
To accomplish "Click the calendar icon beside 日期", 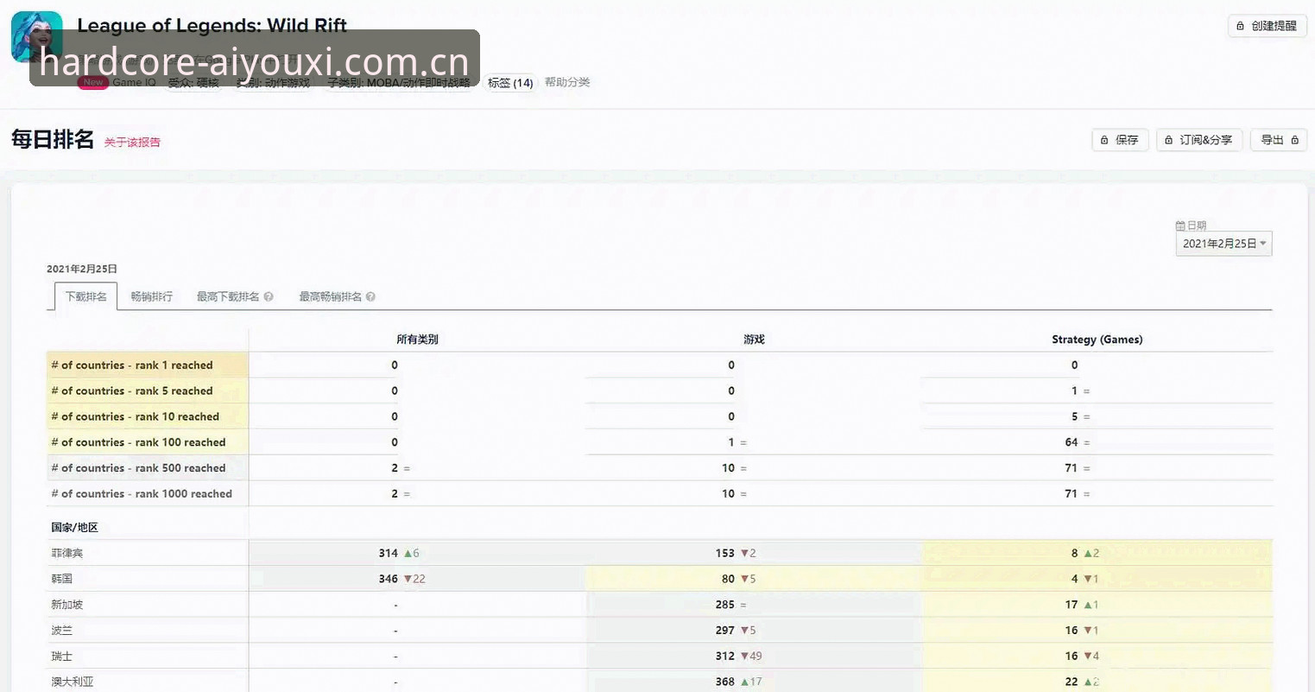I will pyautogui.click(x=1180, y=225).
